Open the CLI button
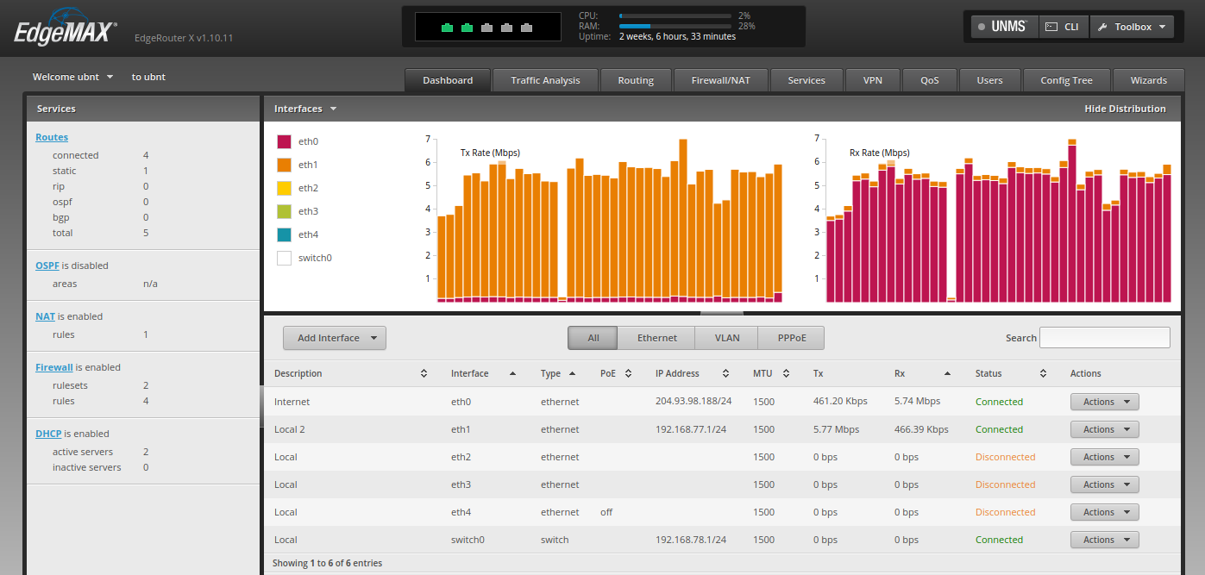Image resolution: width=1205 pixels, height=575 pixels. pyautogui.click(x=1064, y=27)
